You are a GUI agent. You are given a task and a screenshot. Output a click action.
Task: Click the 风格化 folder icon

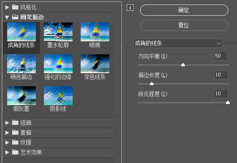[15, 7]
